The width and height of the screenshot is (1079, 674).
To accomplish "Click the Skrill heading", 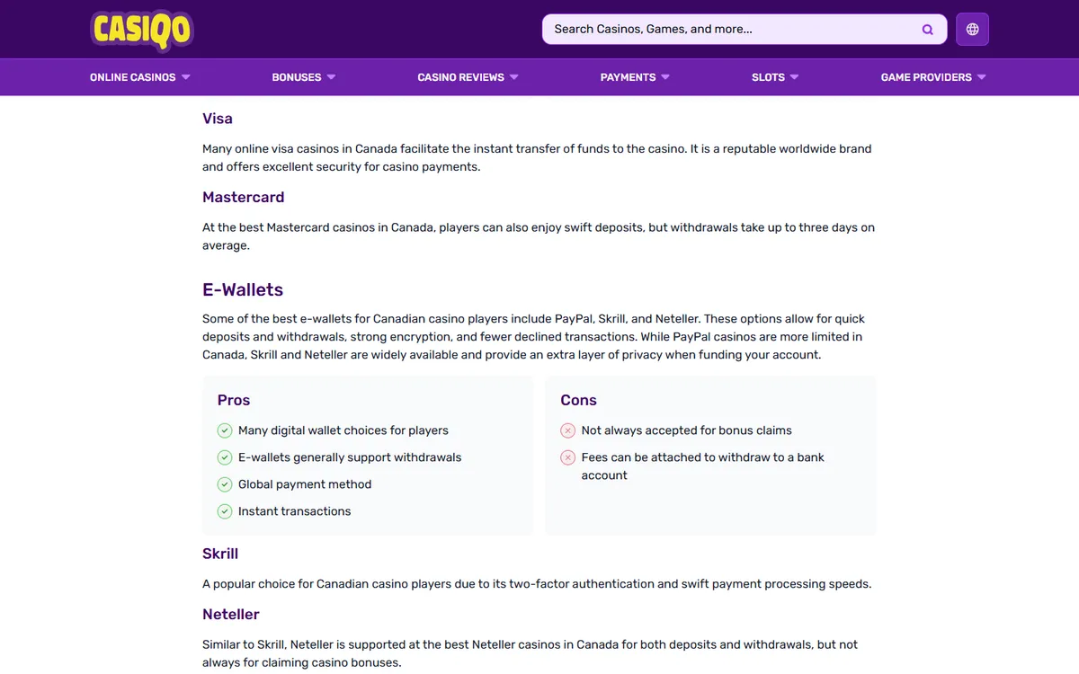I will 220,554.
